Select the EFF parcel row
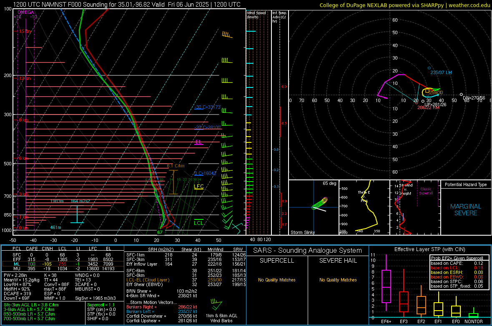The height and width of the screenshot is (326, 492). point(62,259)
